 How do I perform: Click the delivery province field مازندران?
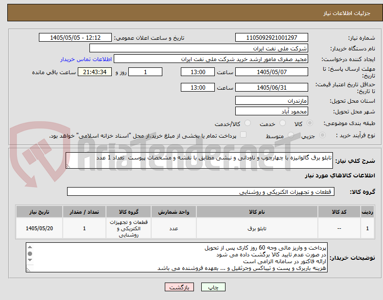(x=272, y=100)
